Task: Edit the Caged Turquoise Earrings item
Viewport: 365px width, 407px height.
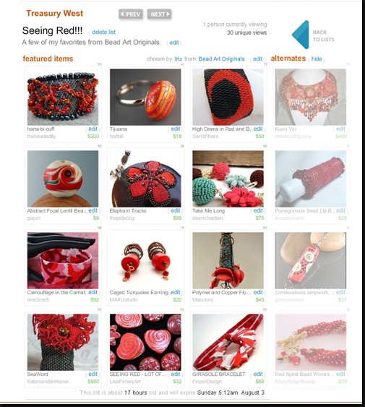Action: point(176,292)
